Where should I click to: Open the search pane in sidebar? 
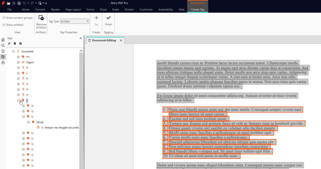click(x=3, y=46)
